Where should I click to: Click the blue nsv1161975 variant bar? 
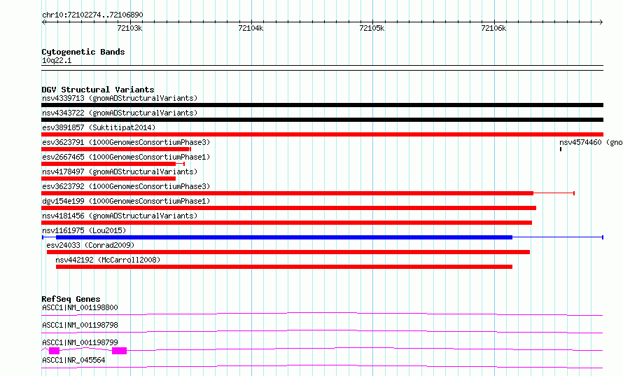tap(284, 237)
